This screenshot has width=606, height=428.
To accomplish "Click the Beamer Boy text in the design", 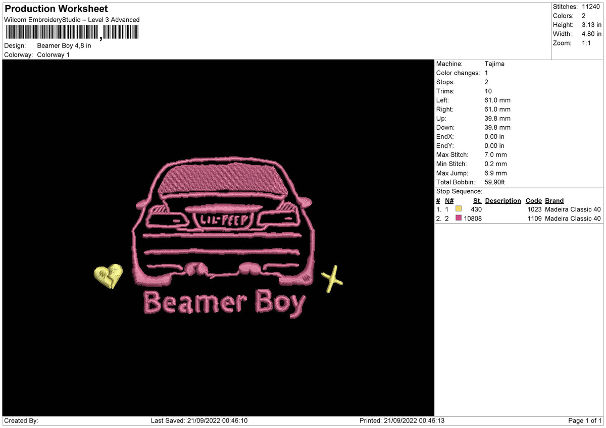I will tap(225, 301).
